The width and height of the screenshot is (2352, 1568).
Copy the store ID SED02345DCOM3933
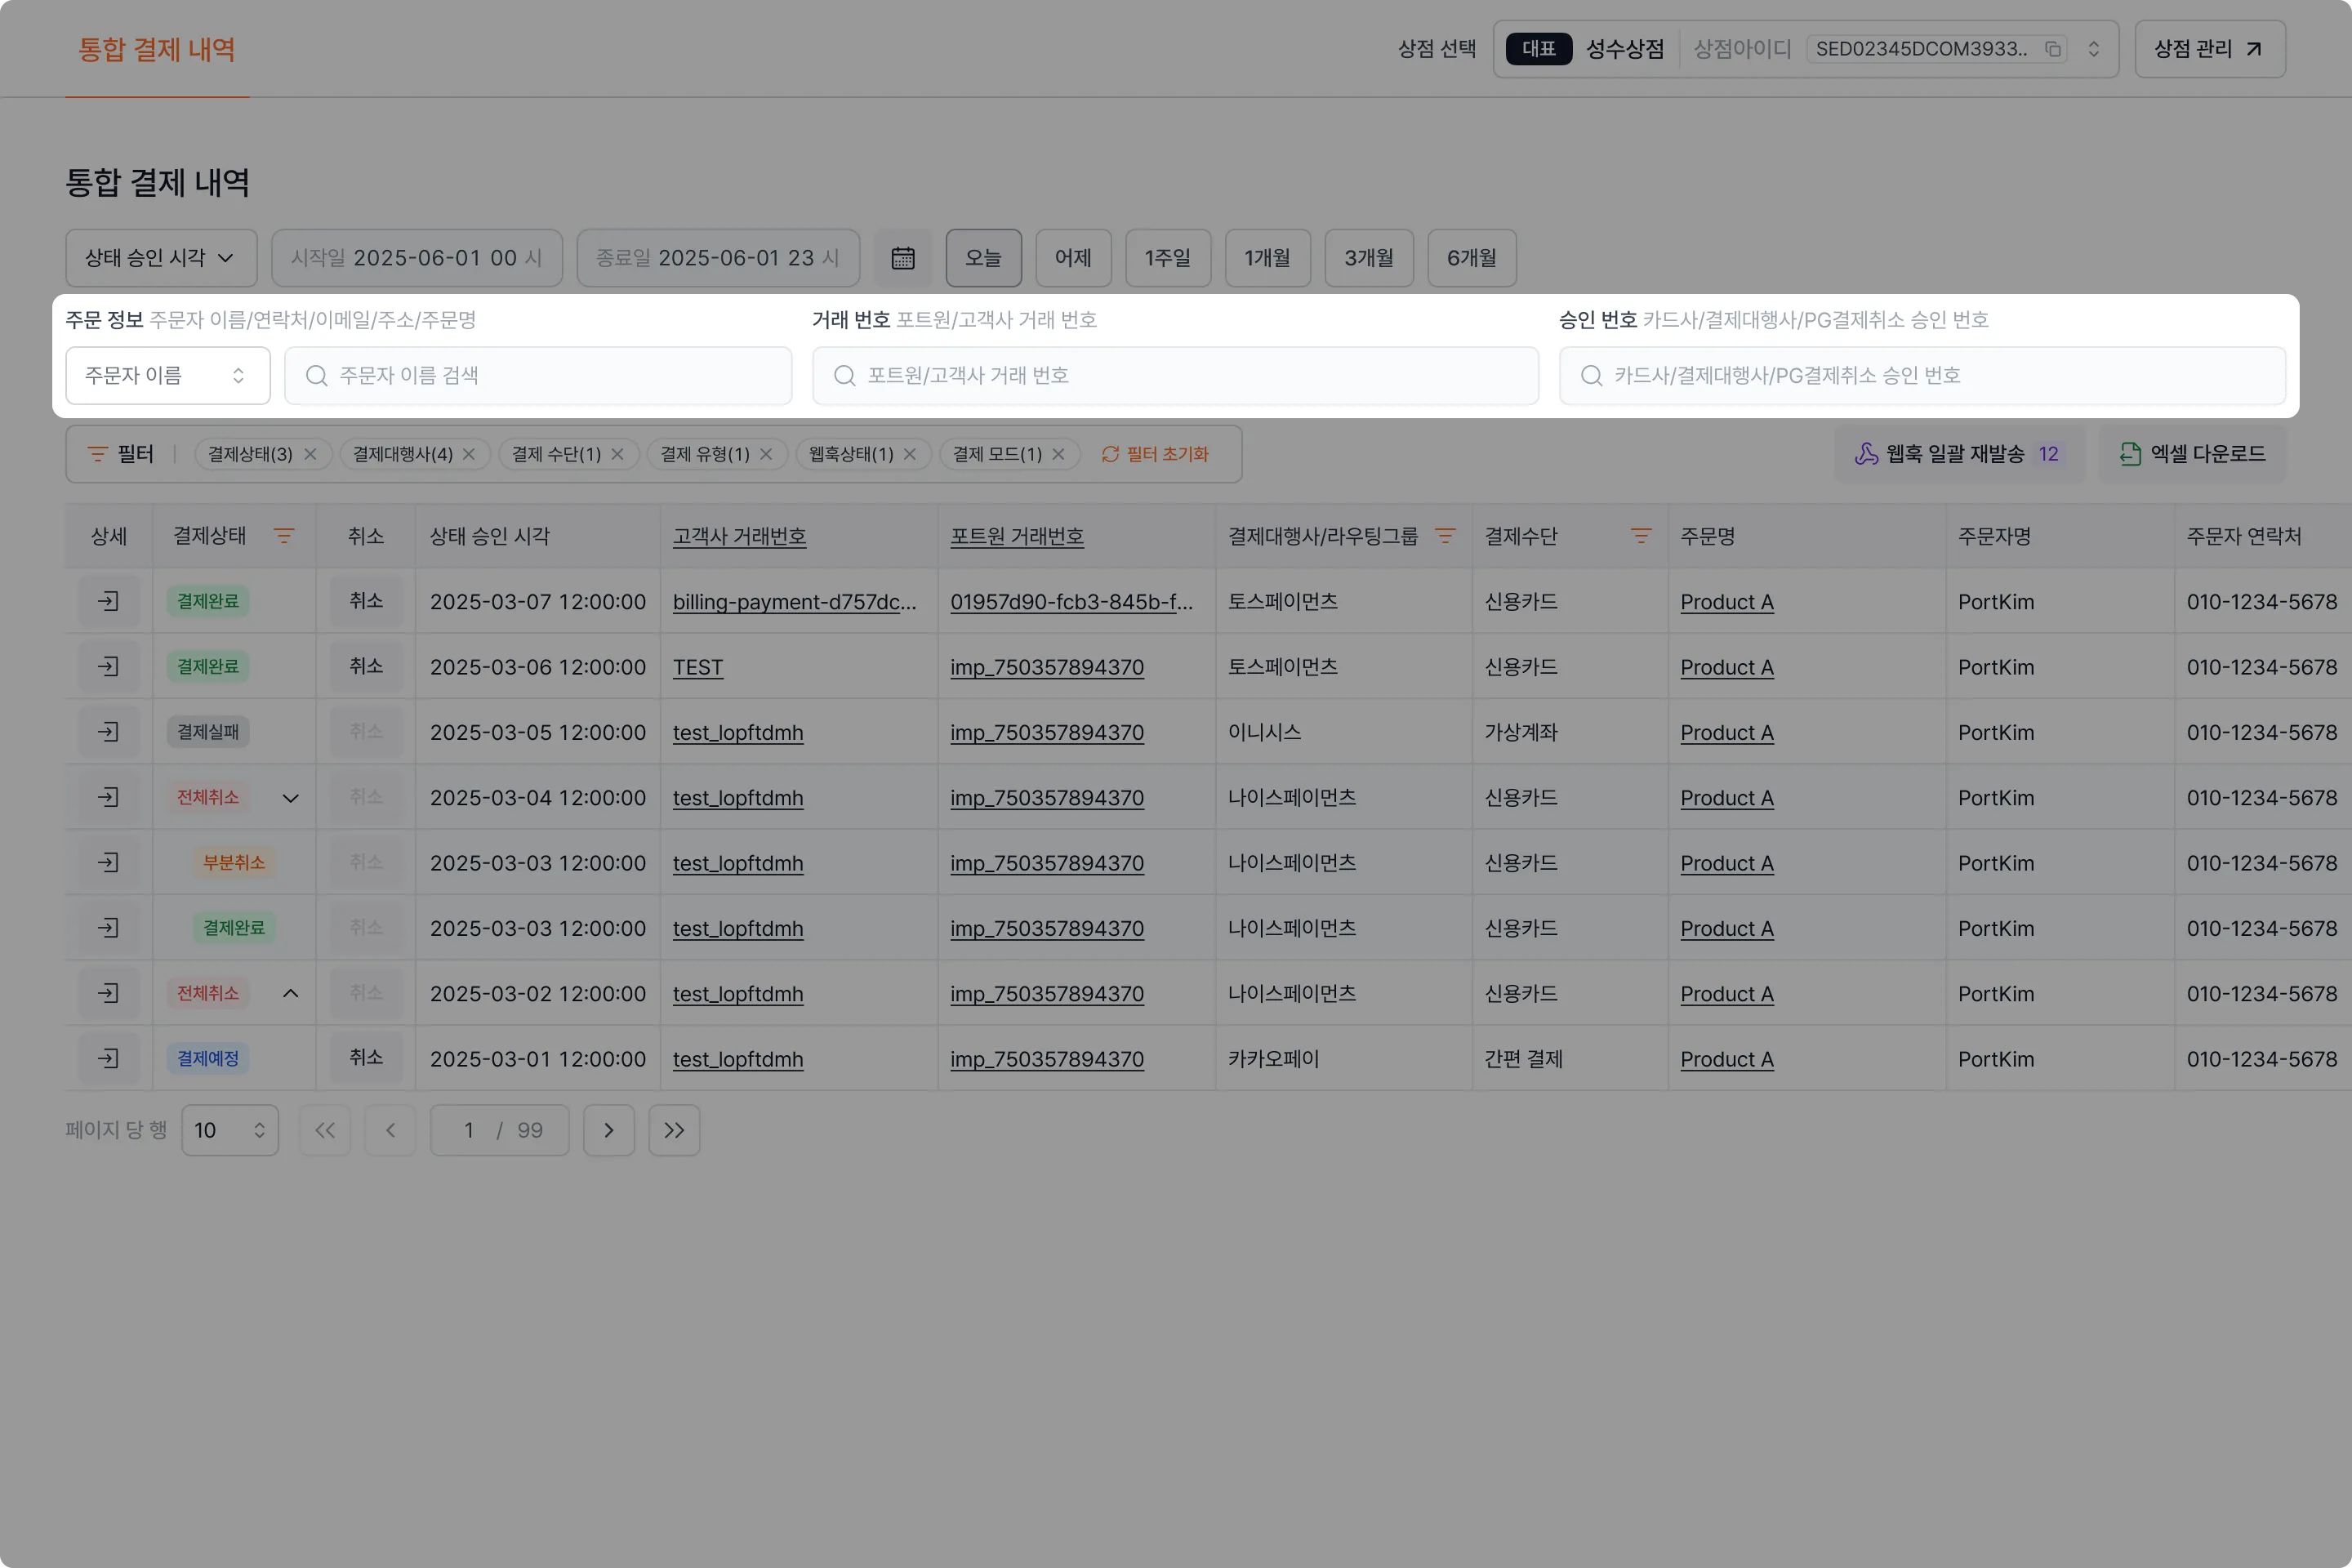pos(2052,49)
